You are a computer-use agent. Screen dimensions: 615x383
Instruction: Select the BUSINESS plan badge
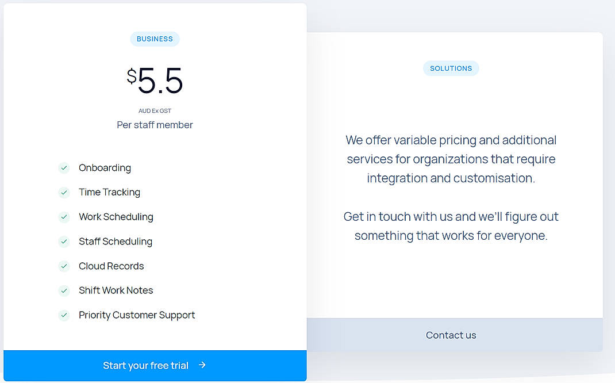pos(155,39)
